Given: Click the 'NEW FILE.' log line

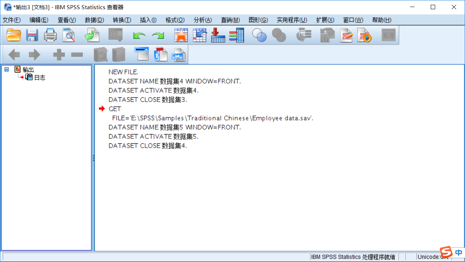Looking at the screenshot, I should pos(123,72).
